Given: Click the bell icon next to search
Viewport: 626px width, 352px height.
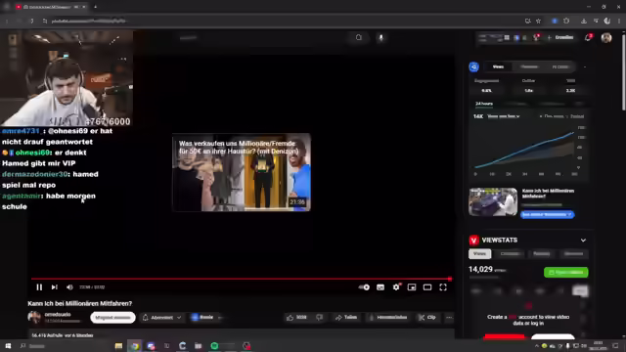Looking at the screenshot, I should tap(359, 37).
